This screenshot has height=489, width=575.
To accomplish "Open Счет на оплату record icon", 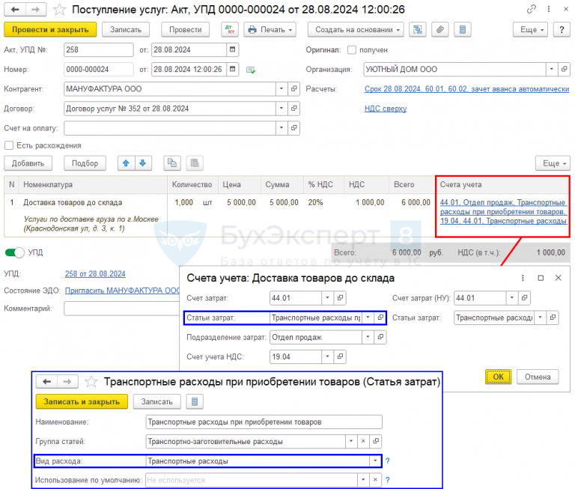I will click(293, 127).
